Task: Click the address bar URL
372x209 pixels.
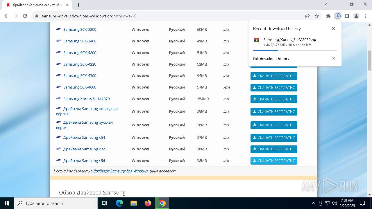Action: coord(89,16)
